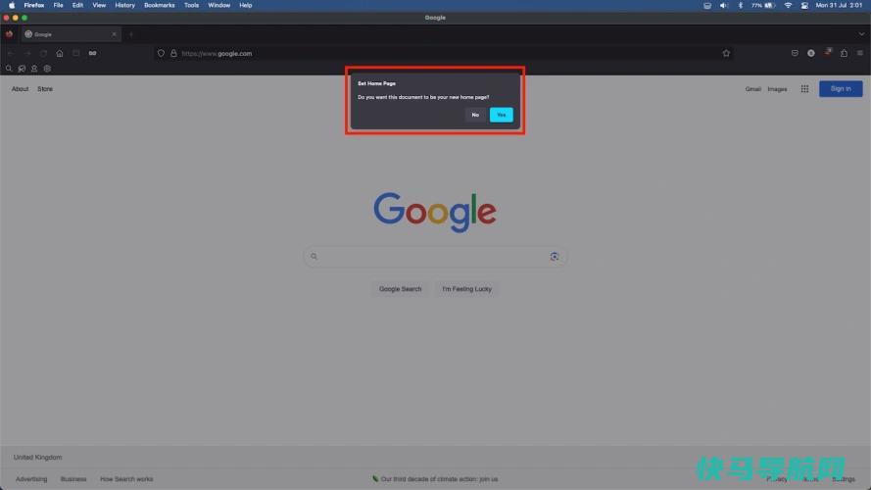Open the Advertising footer link
871x490 pixels.
point(31,479)
